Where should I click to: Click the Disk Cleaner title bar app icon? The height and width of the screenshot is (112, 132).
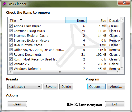pyautogui.click(x=4, y=4)
